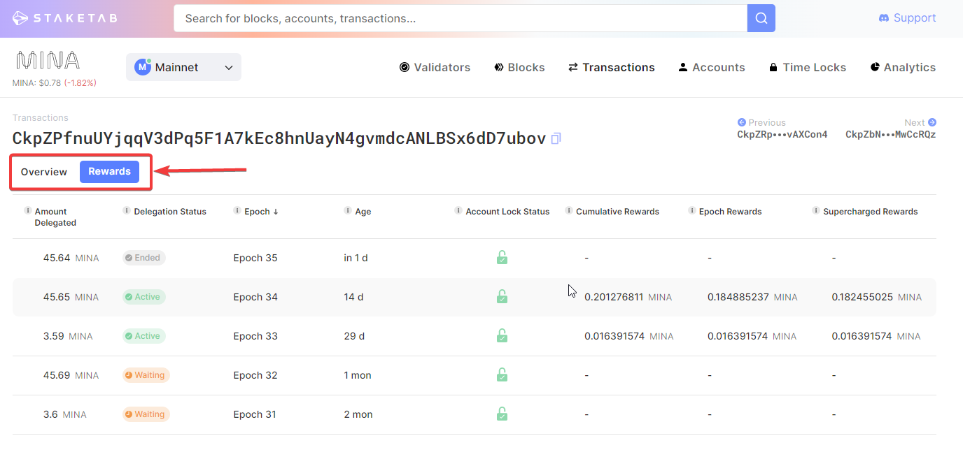Click the unlocked padlock icon for Epoch 32
Screen dimensions: 963x459
502,375
